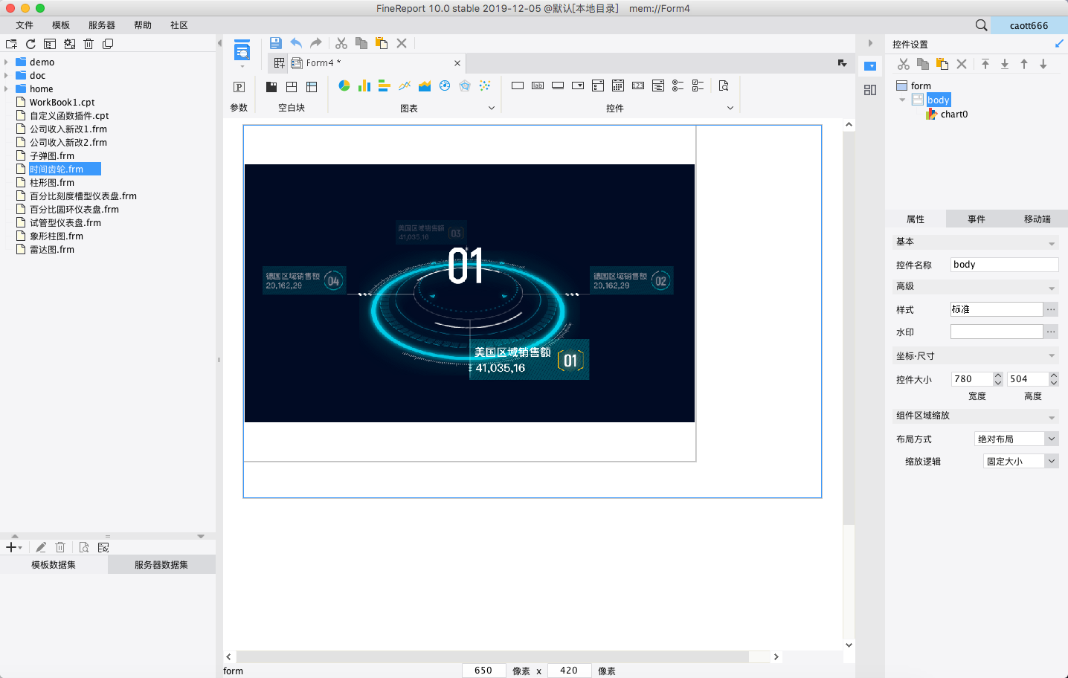Click the 样式 ellipsis button
The height and width of the screenshot is (678, 1068).
point(1051,309)
